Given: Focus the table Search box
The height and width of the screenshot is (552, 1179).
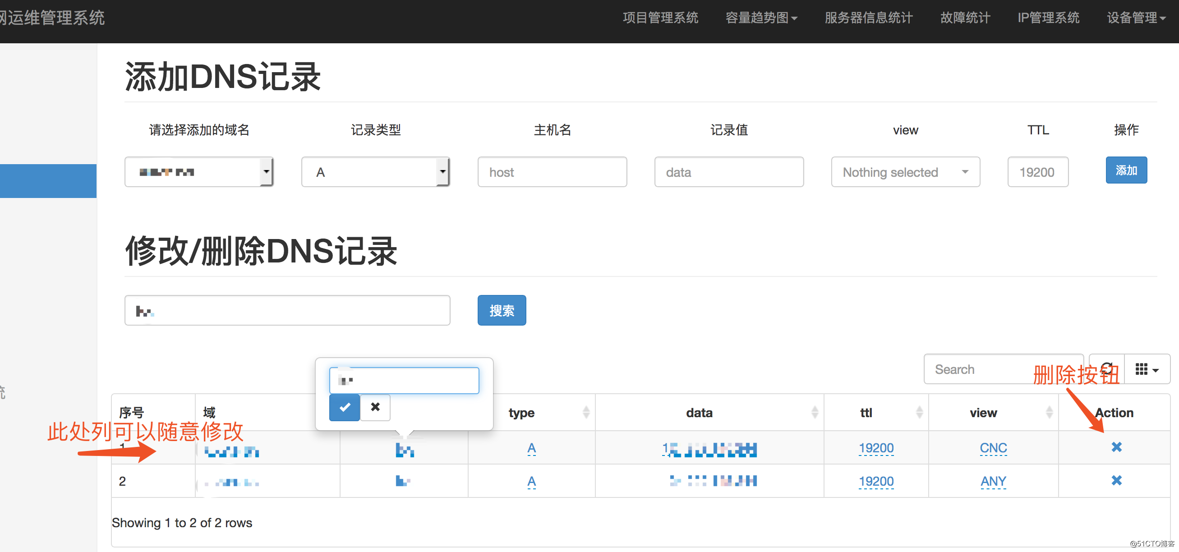Looking at the screenshot, I should point(1003,369).
